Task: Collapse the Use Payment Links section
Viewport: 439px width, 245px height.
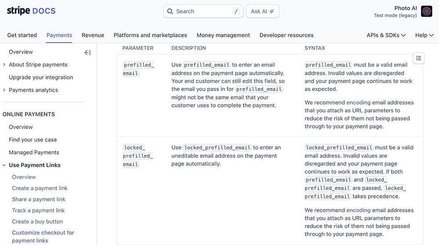Action: (4, 165)
